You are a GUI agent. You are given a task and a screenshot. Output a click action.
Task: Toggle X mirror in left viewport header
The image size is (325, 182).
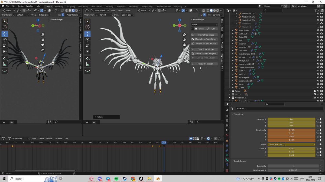63,15
